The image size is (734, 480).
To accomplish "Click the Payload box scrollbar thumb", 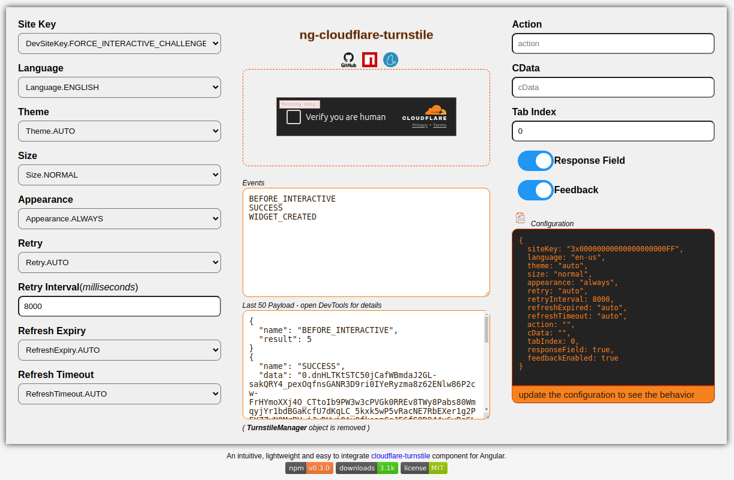I will 487,329.
